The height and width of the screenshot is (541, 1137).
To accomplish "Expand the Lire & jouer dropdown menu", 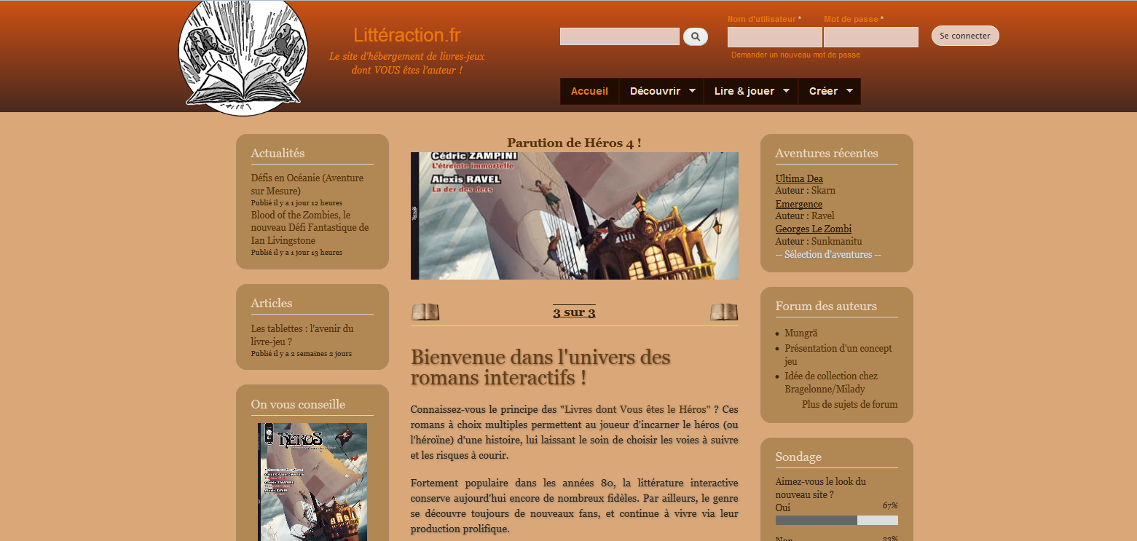I will tap(751, 91).
